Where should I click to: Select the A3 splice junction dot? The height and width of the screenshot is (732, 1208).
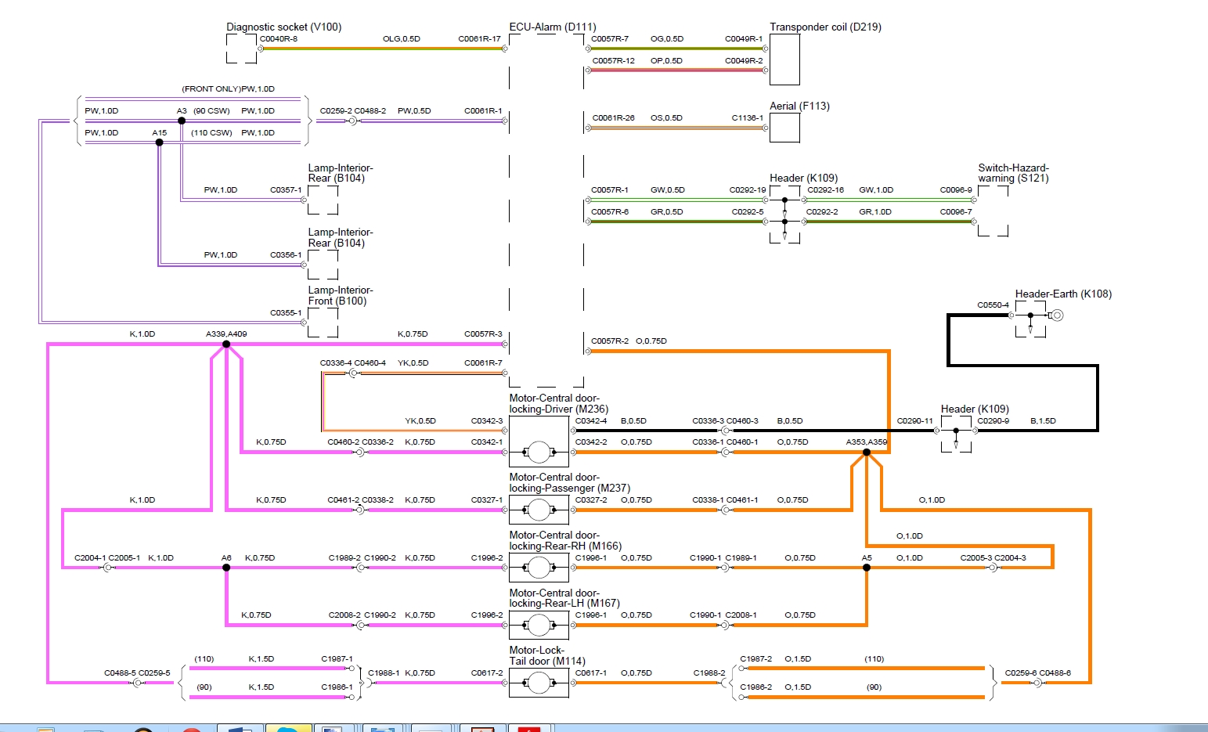(x=182, y=121)
